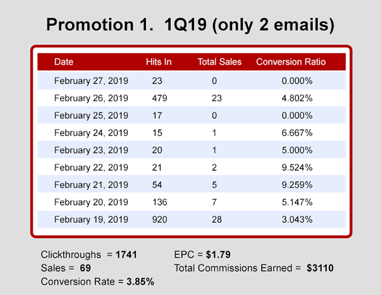Viewport: 381px width, 295px height.
Task: Click the 136 hits value
Action: [159, 203]
